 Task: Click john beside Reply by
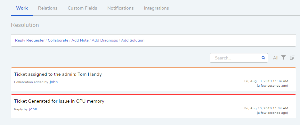33,109
